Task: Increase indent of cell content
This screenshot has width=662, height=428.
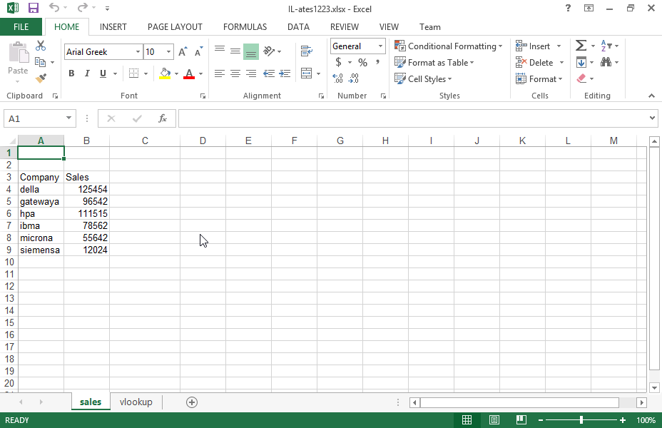Action: [x=285, y=73]
